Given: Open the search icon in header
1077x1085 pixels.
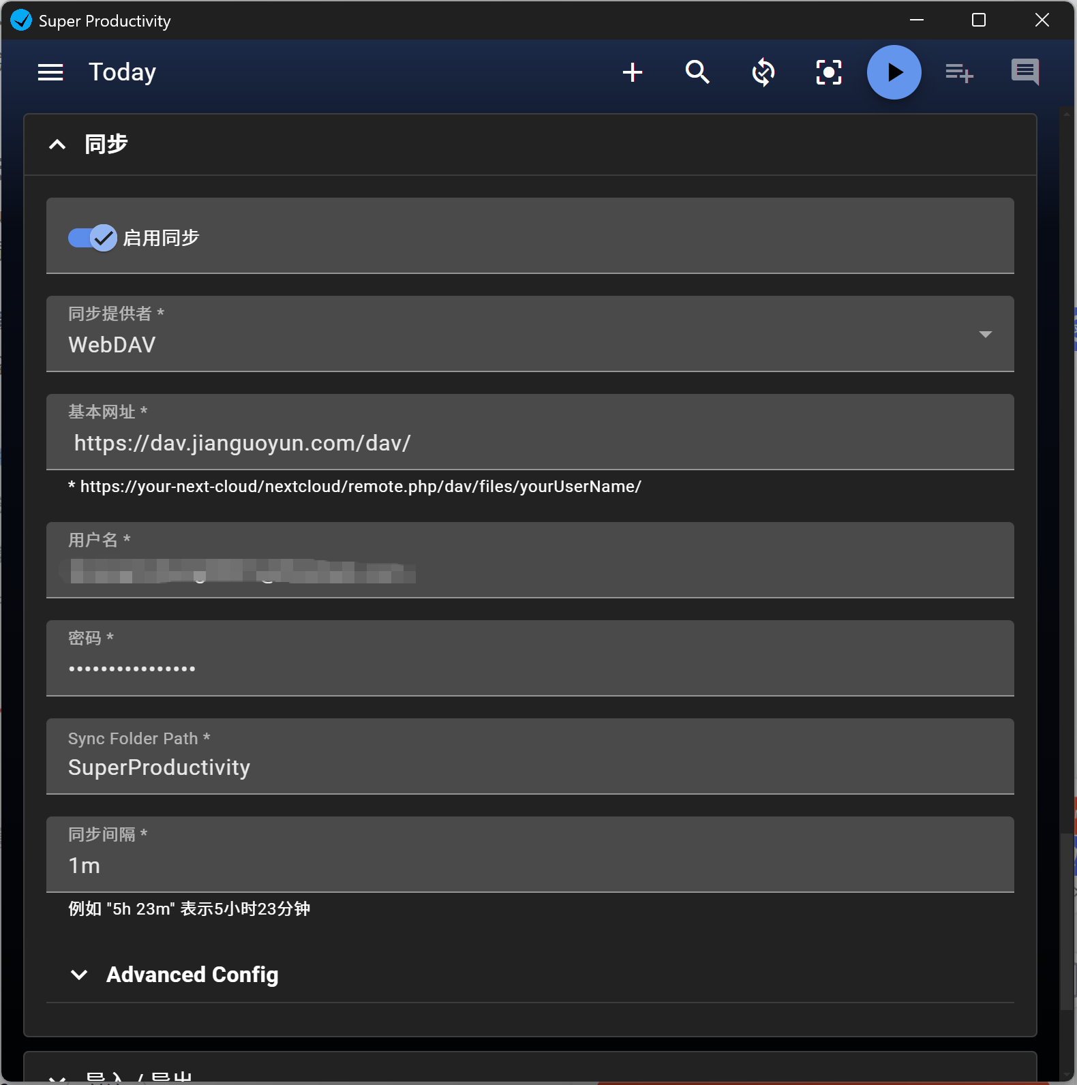Looking at the screenshot, I should coord(697,72).
